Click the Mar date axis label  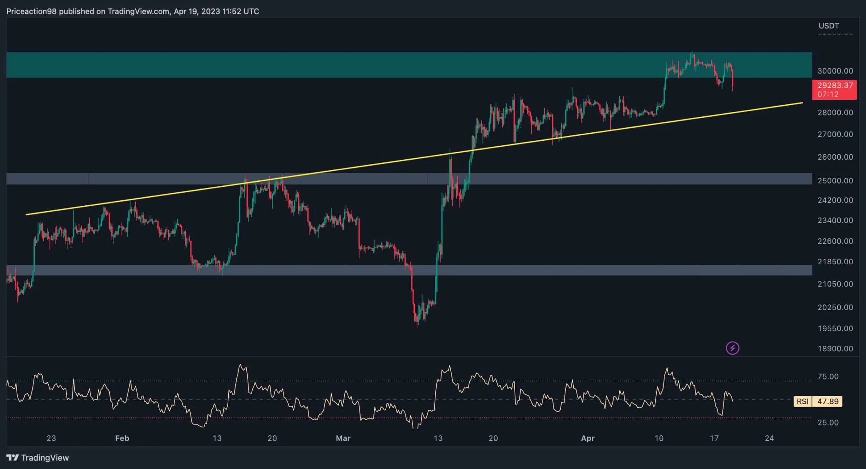point(343,438)
